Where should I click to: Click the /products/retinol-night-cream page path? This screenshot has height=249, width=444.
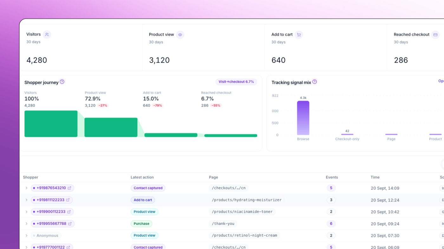click(244, 235)
